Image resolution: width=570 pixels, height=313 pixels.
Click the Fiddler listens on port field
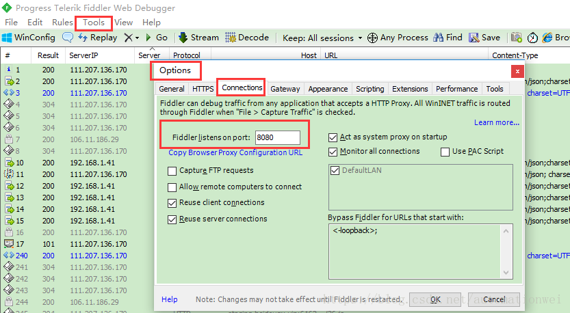278,137
